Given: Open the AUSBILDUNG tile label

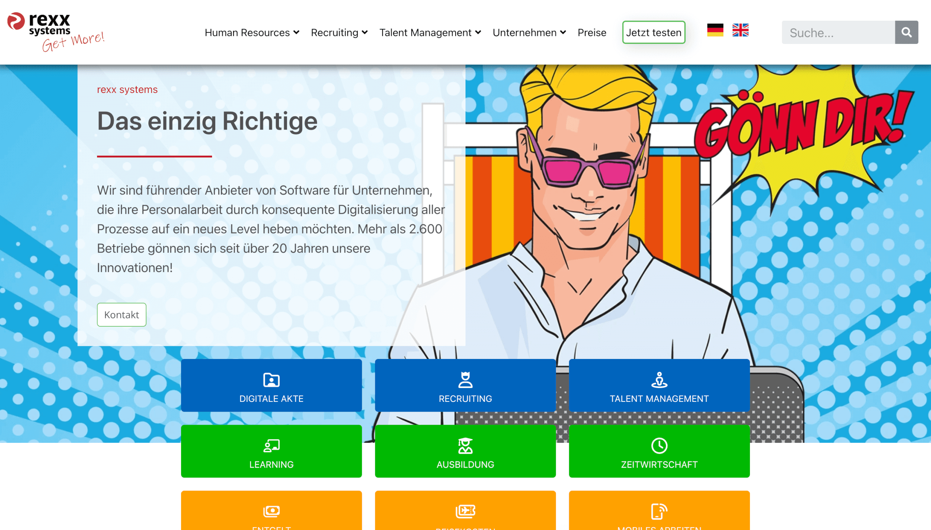Looking at the screenshot, I should [465, 465].
